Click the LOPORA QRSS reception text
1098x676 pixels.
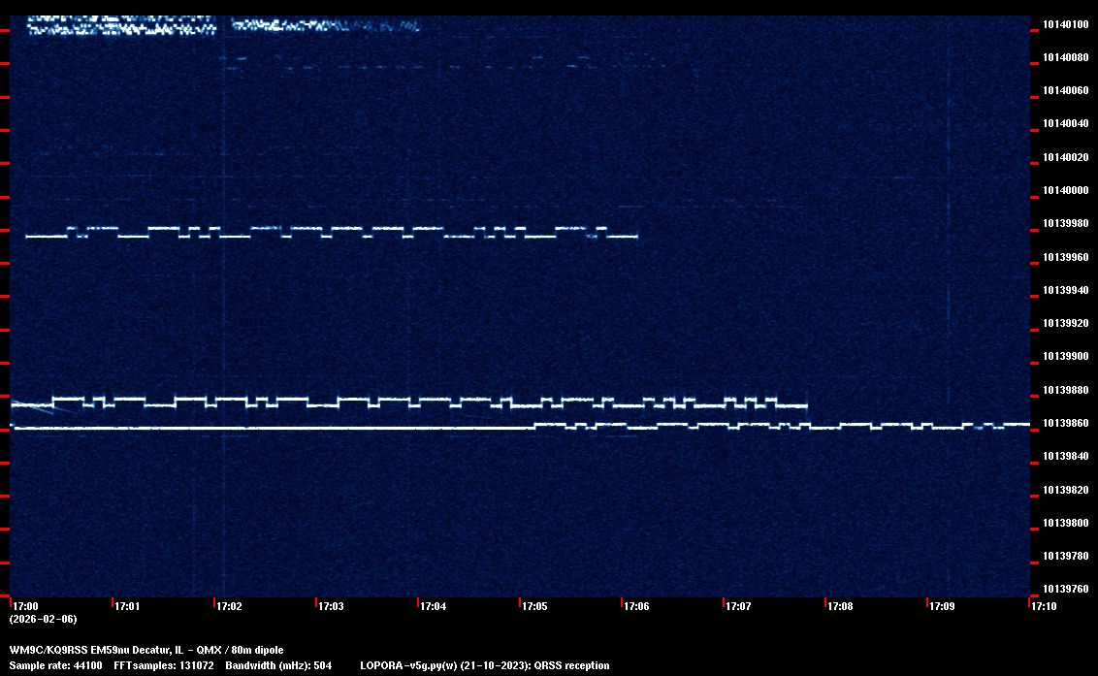click(x=484, y=665)
